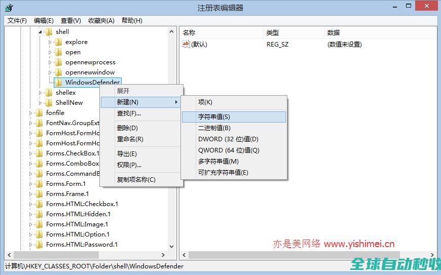Choose DWORD (32 位)值(D) option
Screen dimensions: 441x275
(x=228, y=139)
